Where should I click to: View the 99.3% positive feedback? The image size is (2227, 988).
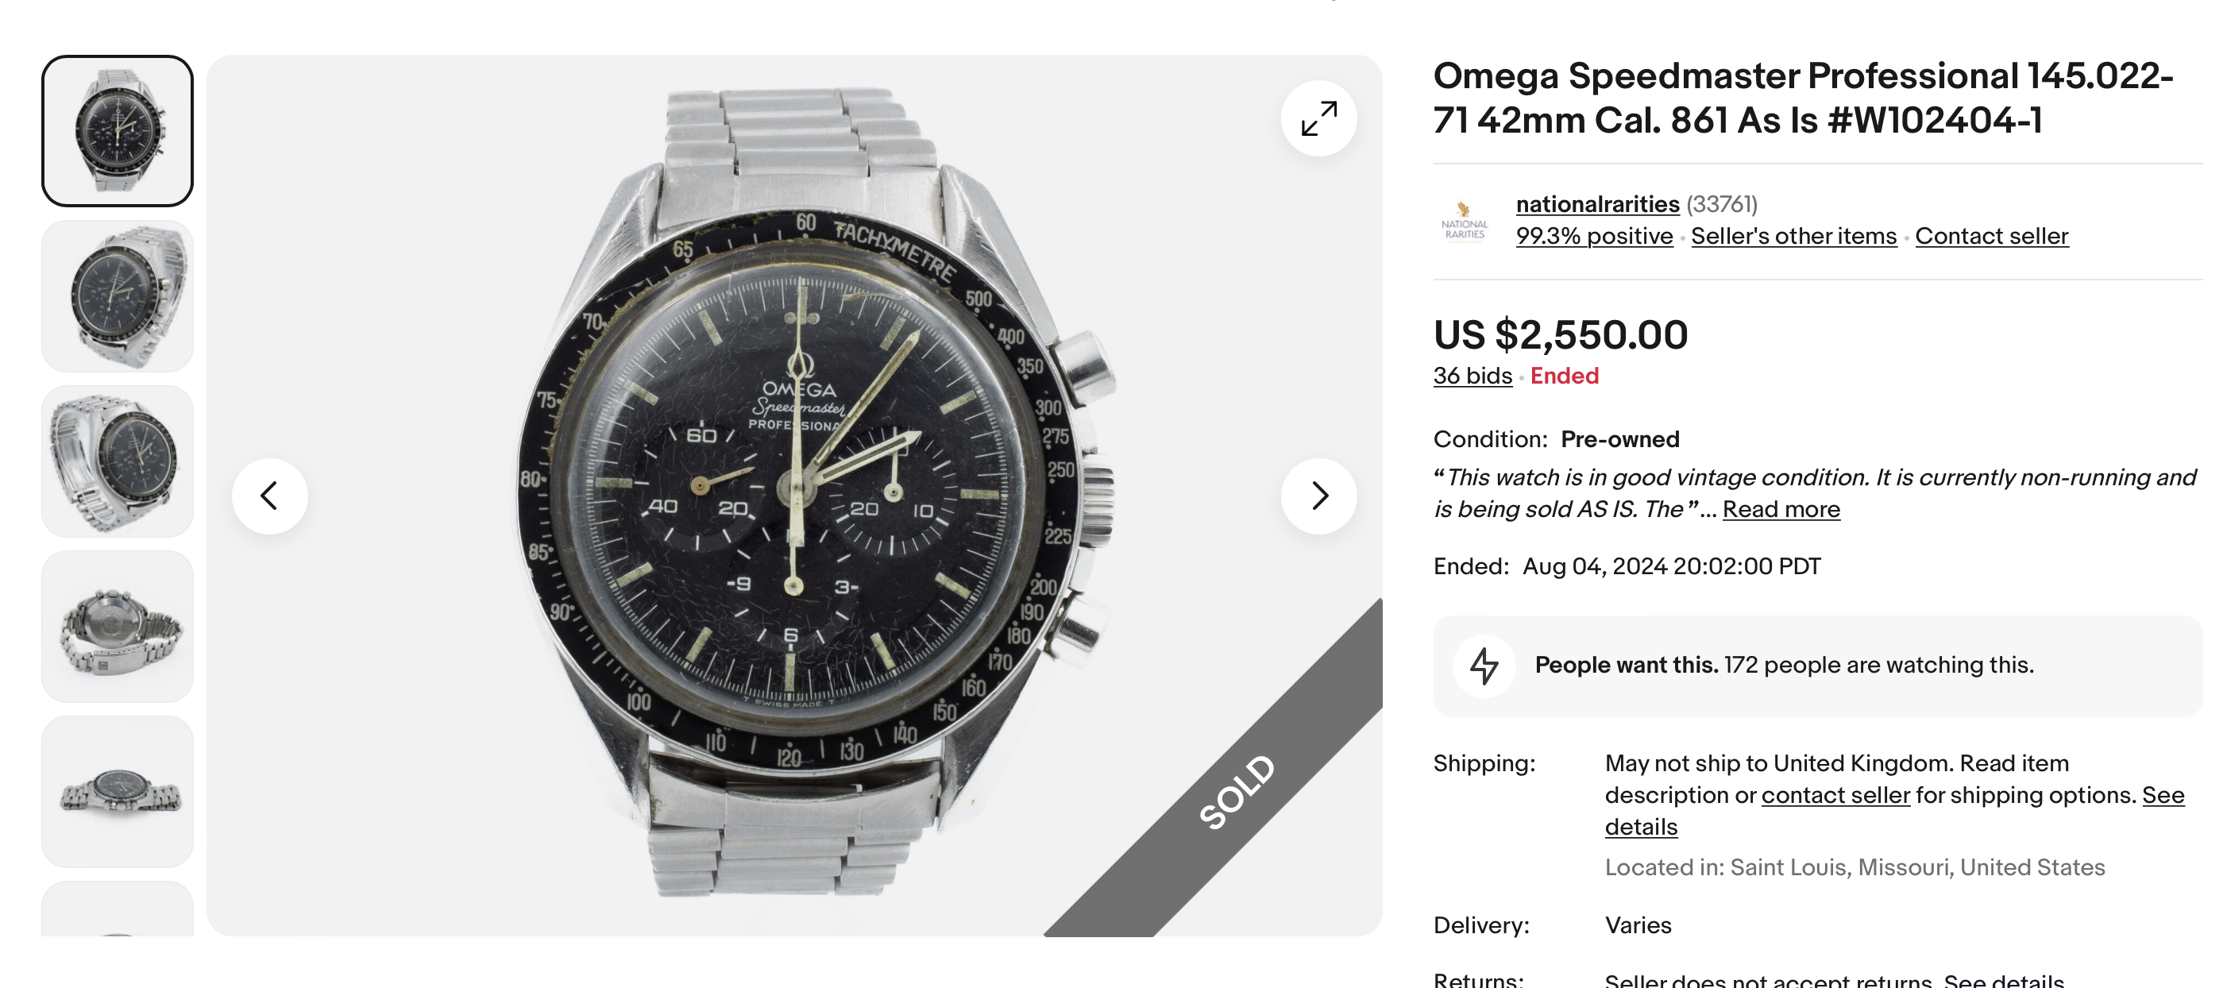[1594, 236]
